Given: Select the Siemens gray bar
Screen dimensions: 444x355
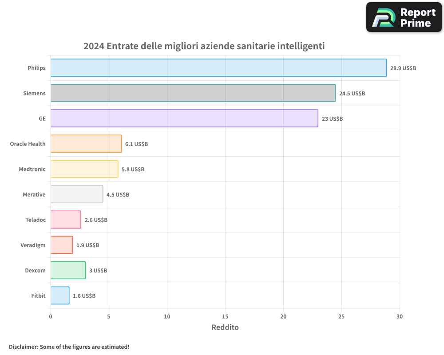Looking at the screenshot, I should click(193, 93).
